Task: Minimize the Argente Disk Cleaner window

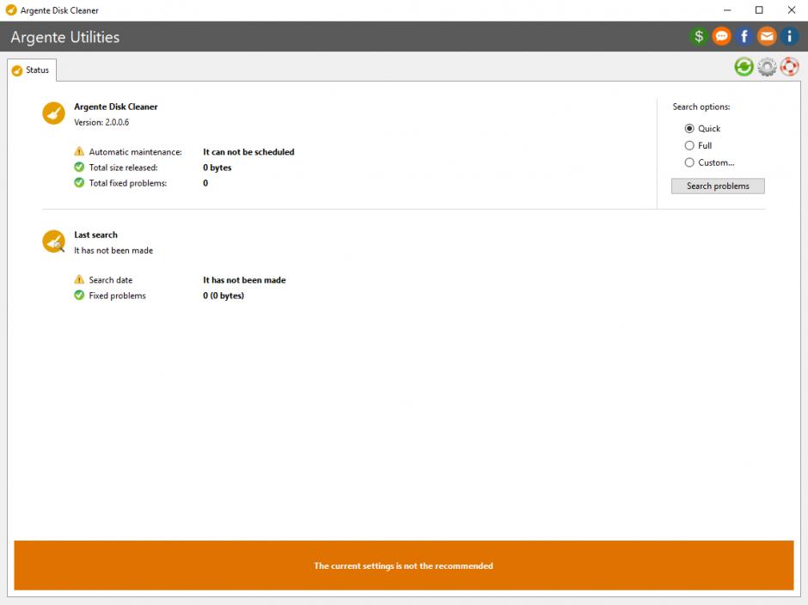Action: [x=727, y=9]
